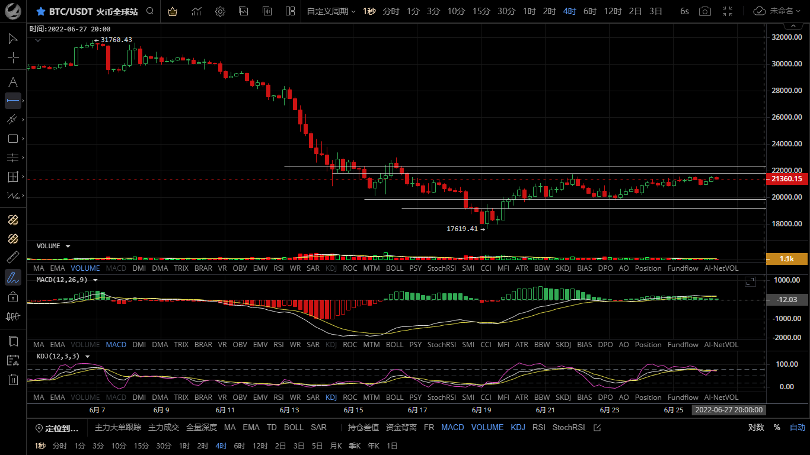Screen dimensions: 810x455
Task: Toggle the blue favorite star for BTC/USDT
Action: (x=40, y=11)
